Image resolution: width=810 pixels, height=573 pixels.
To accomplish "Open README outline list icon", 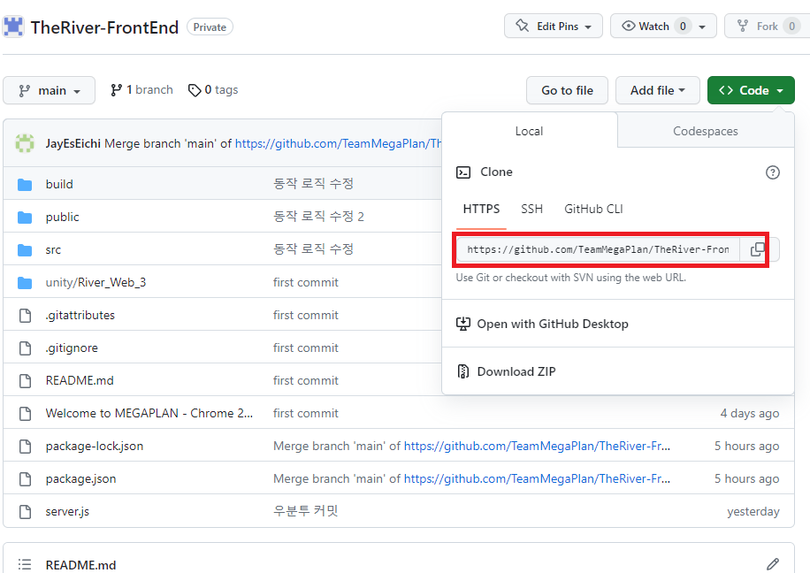I will [x=25, y=564].
